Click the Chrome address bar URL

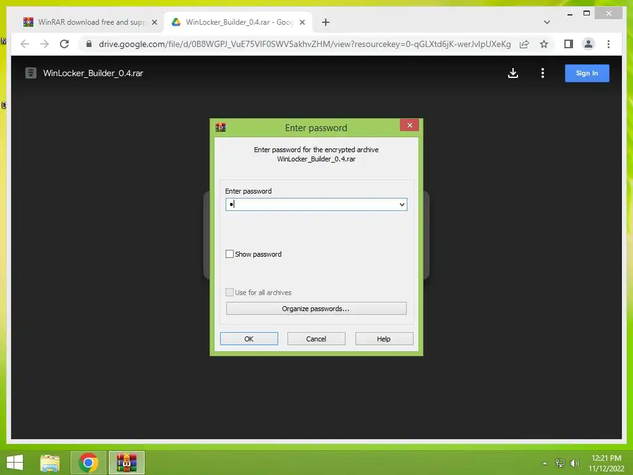[305, 44]
